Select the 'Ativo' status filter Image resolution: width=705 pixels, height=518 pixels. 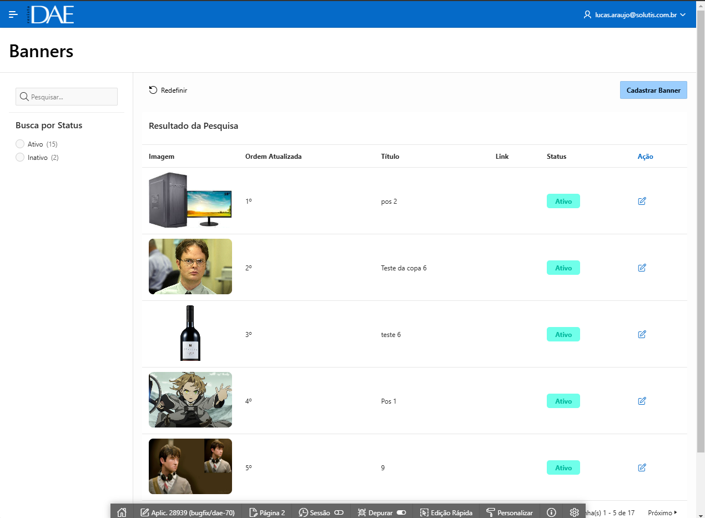[x=21, y=144]
